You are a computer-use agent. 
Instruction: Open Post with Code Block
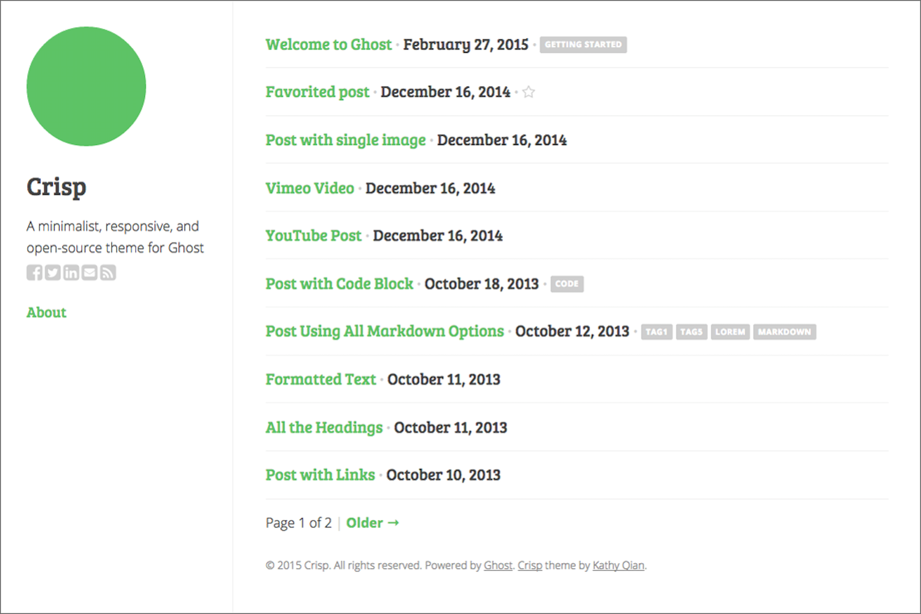pos(340,284)
